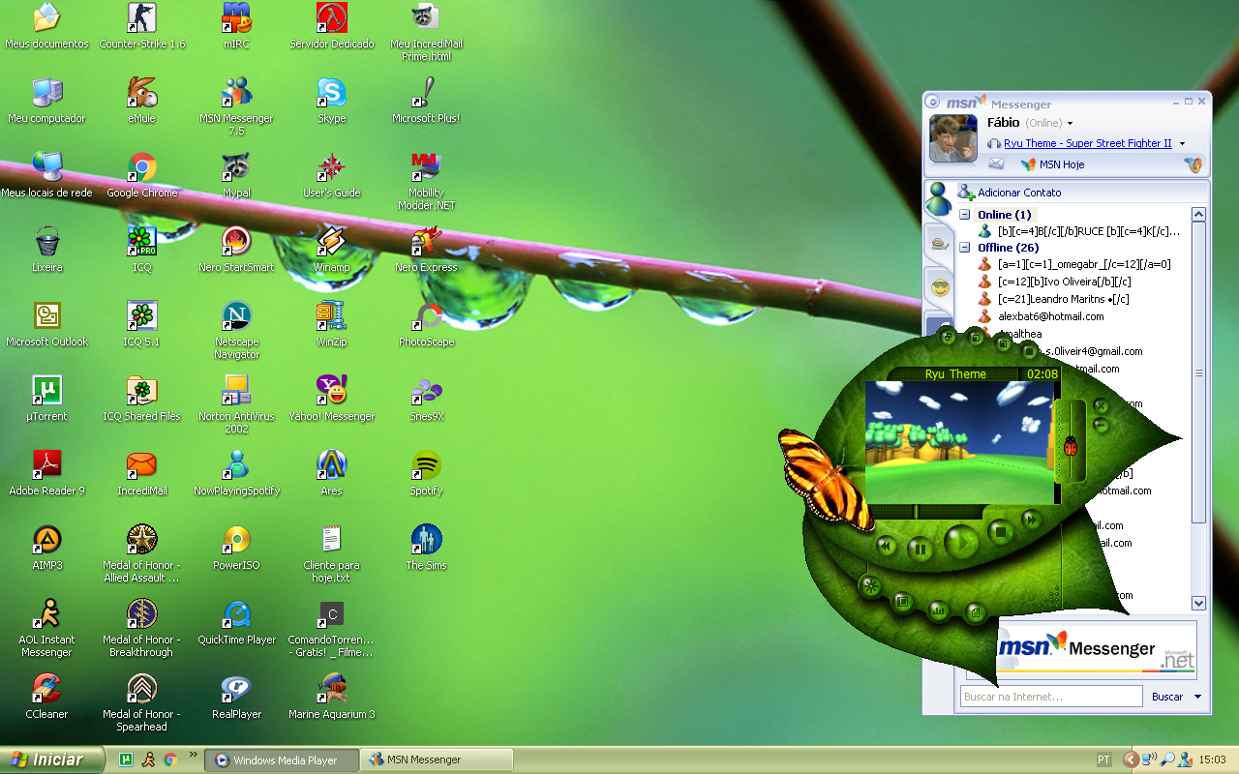Click the Ryu Theme song link
The image size is (1239, 774).
point(1087,143)
